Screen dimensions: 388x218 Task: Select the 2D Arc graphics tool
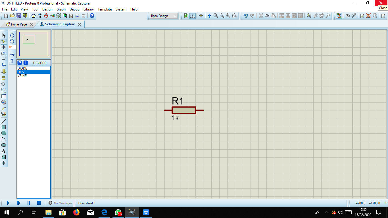pyautogui.click(x=4, y=139)
